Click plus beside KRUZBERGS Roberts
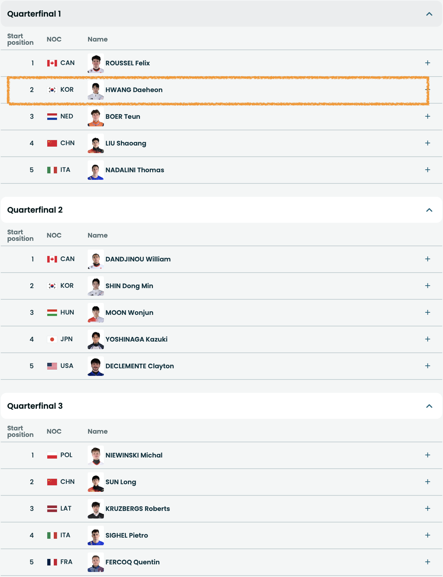This screenshot has width=443, height=577. (427, 508)
